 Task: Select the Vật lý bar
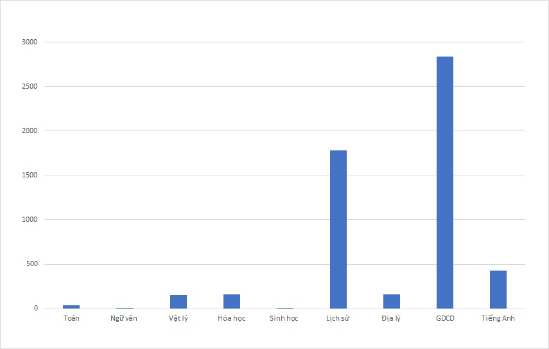click(178, 302)
